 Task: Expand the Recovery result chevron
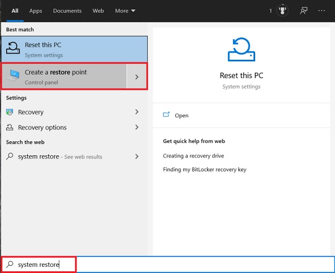click(137, 112)
